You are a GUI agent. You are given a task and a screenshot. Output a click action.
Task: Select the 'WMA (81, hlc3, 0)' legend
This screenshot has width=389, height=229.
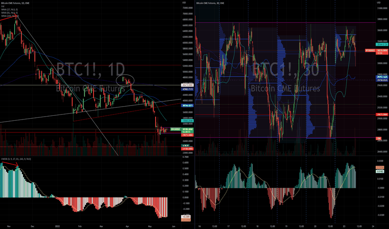(9, 12)
